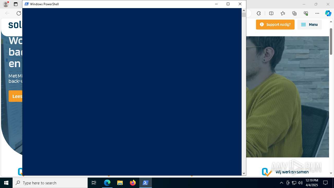Open the Edge profile avatar icon
This screenshot has width=334, height=188.
point(5,4)
